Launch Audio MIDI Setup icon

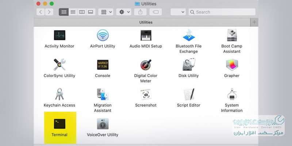146,35
